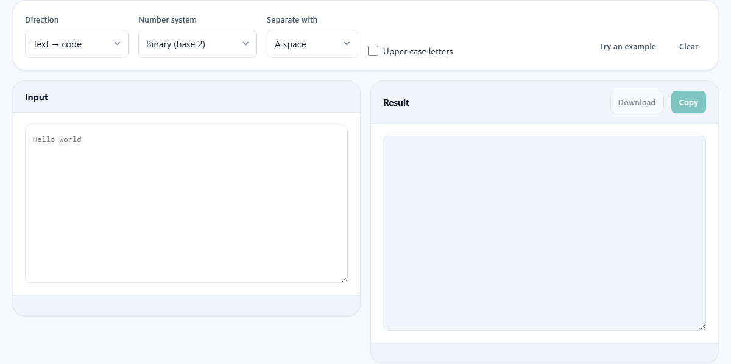The width and height of the screenshot is (731, 364).
Task: Enable the Upper case letters checkbox
Action: (x=373, y=51)
